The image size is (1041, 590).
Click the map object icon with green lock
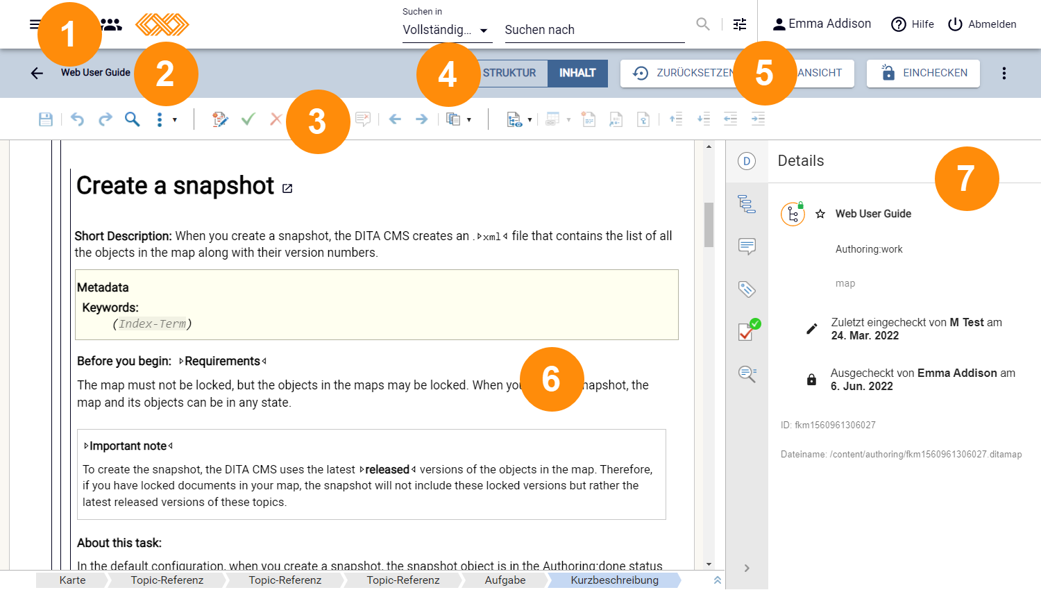pyautogui.click(x=793, y=214)
